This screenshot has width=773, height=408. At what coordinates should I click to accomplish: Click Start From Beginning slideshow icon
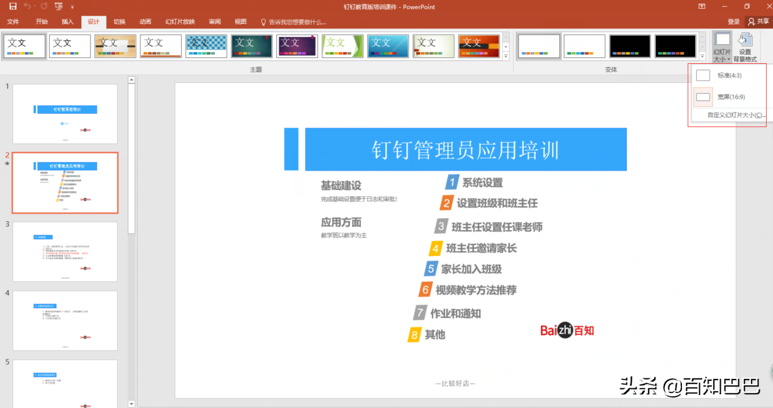pos(59,6)
